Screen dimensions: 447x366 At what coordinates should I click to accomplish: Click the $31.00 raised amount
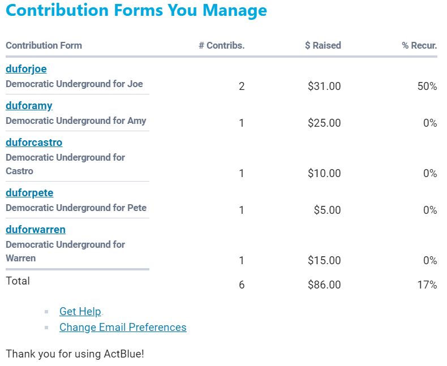click(324, 87)
